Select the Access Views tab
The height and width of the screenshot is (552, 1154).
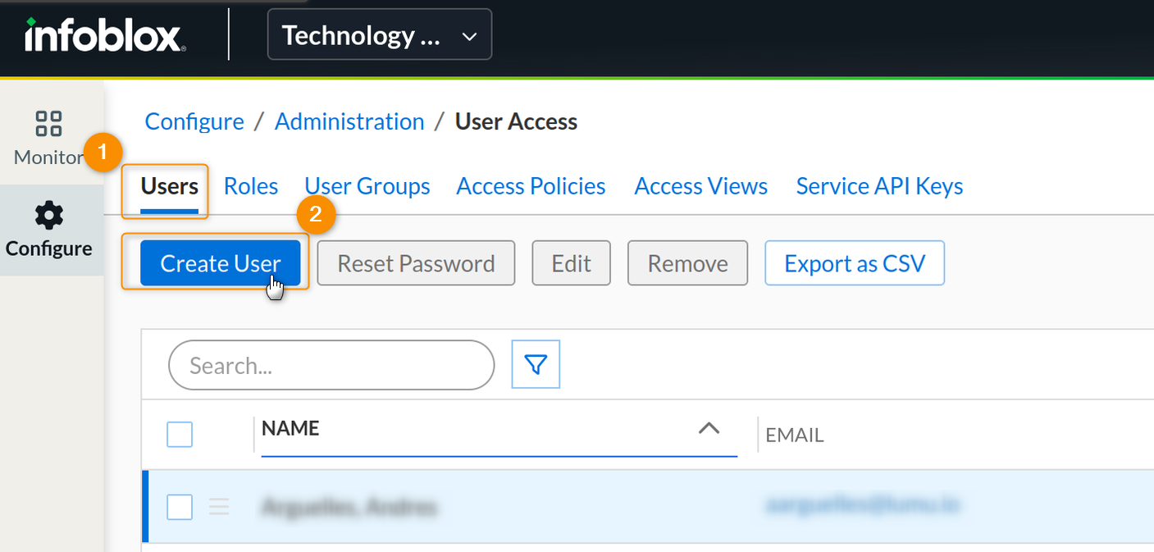pyautogui.click(x=700, y=186)
